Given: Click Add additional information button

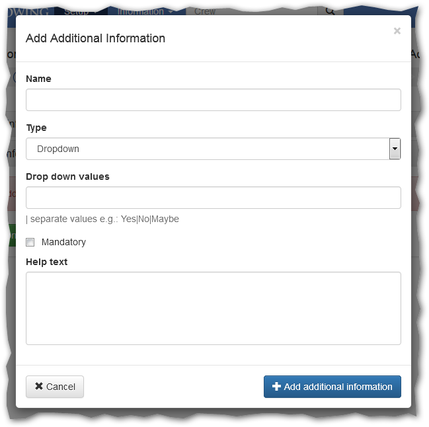Looking at the screenshot, I should coord(332,387).
